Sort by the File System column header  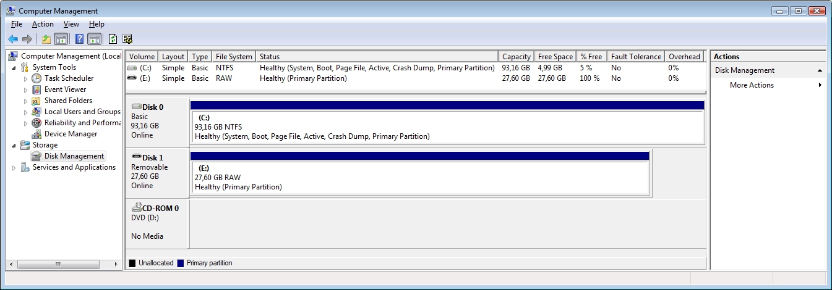coord(234,56)
